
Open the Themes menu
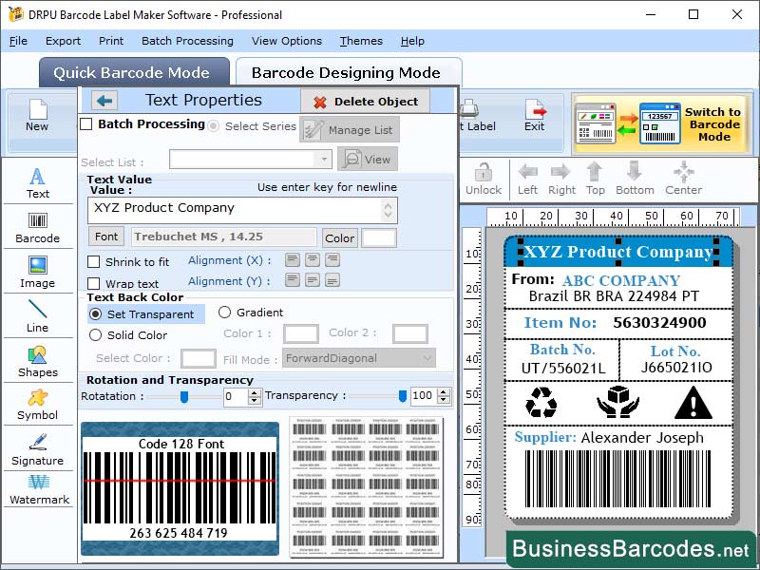[x=360, y=41]
